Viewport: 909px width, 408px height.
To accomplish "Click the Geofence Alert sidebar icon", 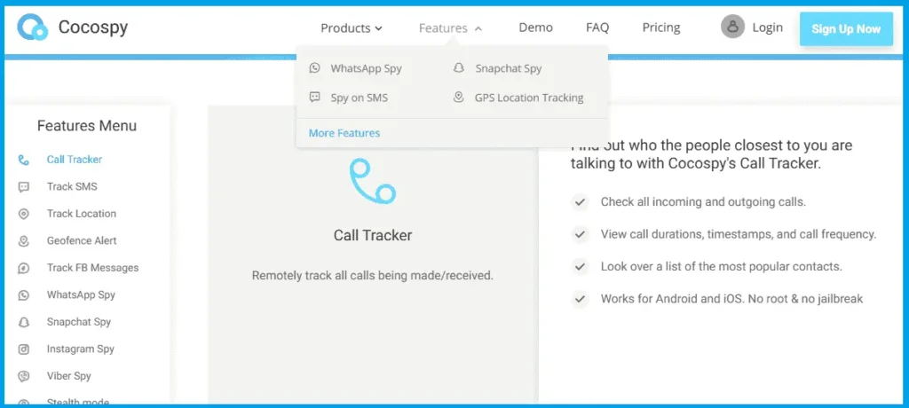I will 24,241.
